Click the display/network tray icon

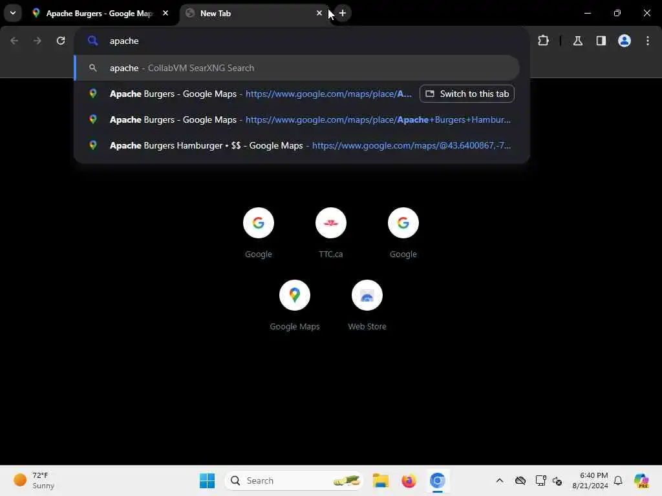540,480
